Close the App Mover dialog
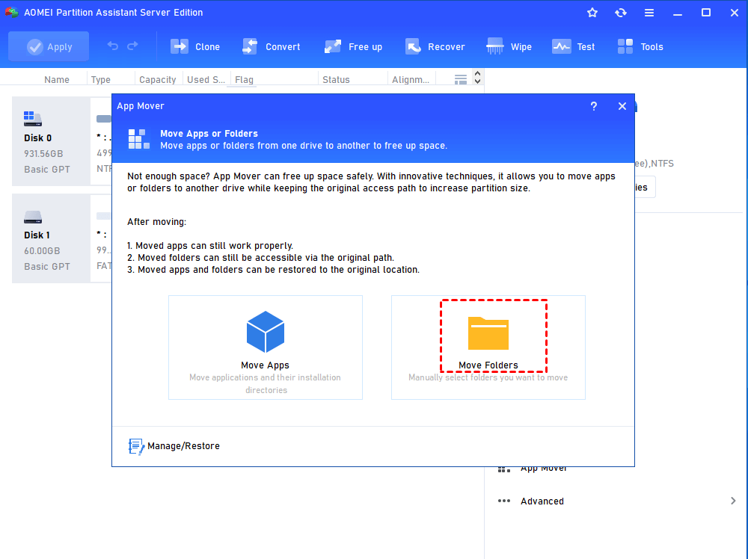748x559 pixels. click(x=622, y=106)
